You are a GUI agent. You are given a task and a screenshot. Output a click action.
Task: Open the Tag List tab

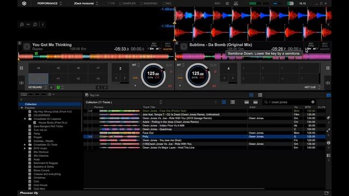[92, 95]
